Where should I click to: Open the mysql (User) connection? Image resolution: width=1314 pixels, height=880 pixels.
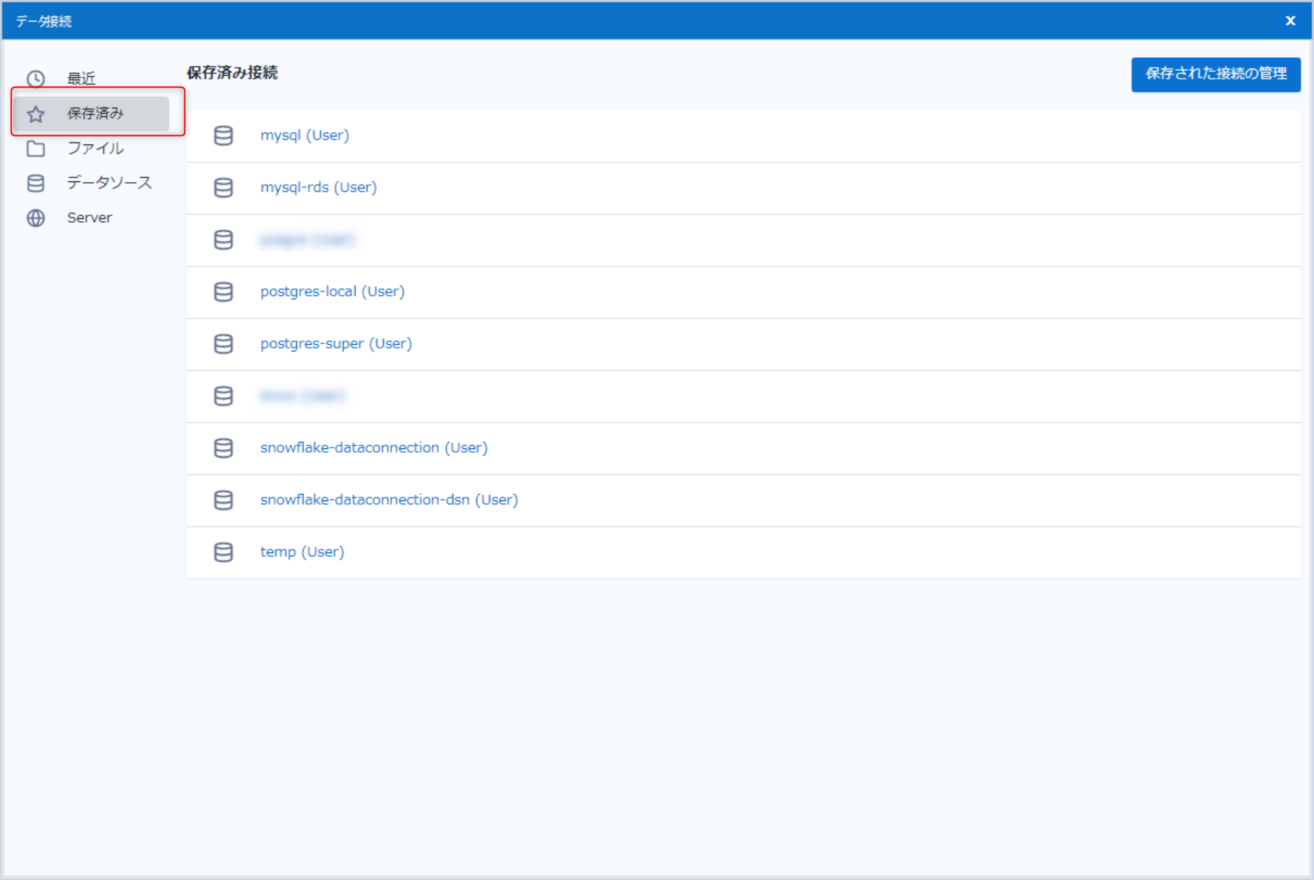point(304,135)
